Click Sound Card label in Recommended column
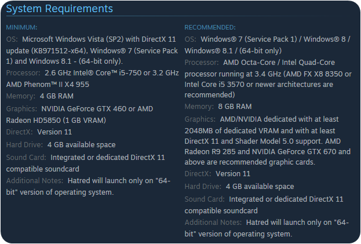Screen dimensions: 361x244 click(x=205, y=199)
